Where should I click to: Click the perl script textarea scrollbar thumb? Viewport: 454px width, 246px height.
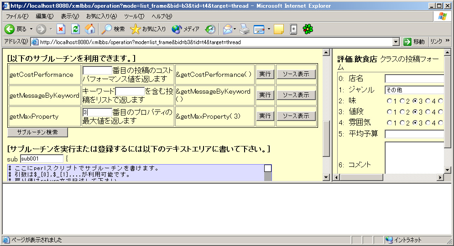(268, 168)
